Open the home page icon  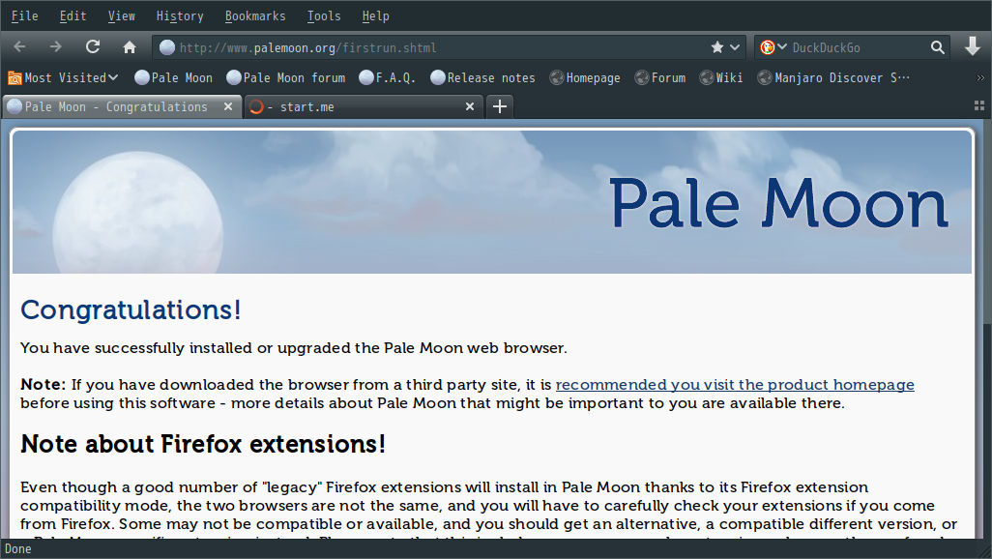(x=130, y=47)
